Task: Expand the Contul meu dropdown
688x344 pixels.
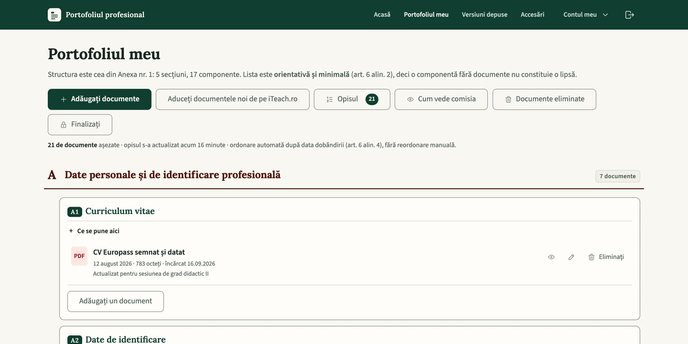Action: pos(585,15)
